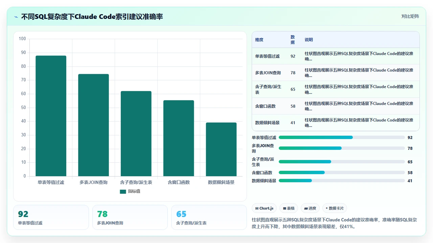Click the value 58 in the table
The width and height of the screenshot is (433, 243).
293,106
